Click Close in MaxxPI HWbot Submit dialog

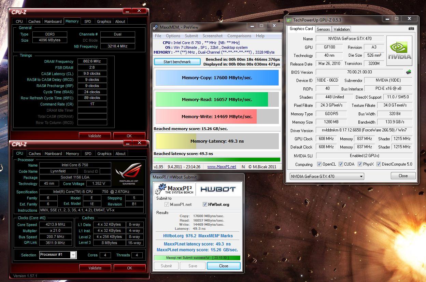tap(224, 266)
